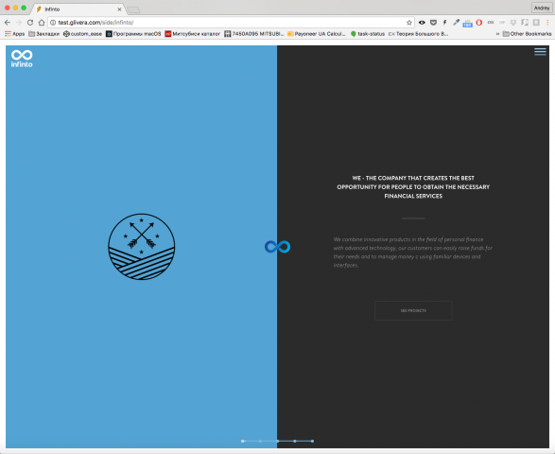Jump to the middle slide dot in pagination
The width and height of the screenshot is (555, 454).
[x=278, y=441]
